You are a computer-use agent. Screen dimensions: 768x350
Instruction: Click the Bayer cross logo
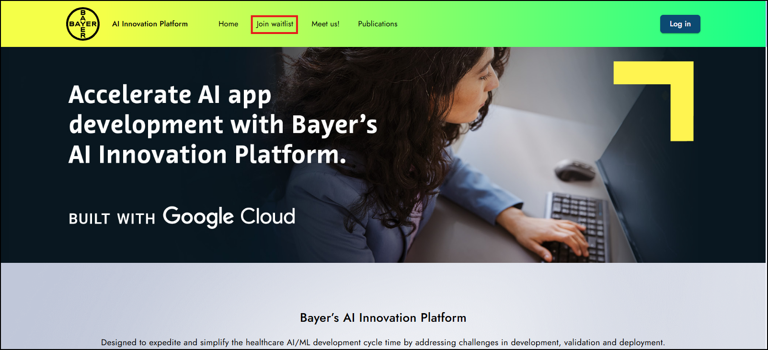click(83, 24)
